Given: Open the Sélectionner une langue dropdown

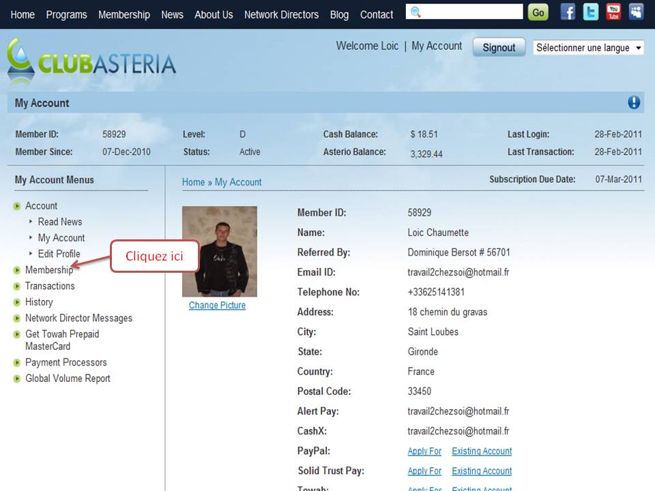Looking at the screenshot, I should (x=588, y=48).
